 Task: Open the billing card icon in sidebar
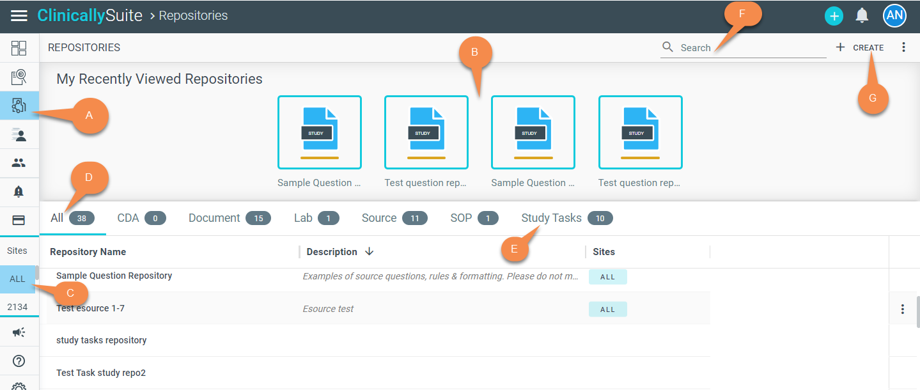pyautogui.click(x=19, y=220)
